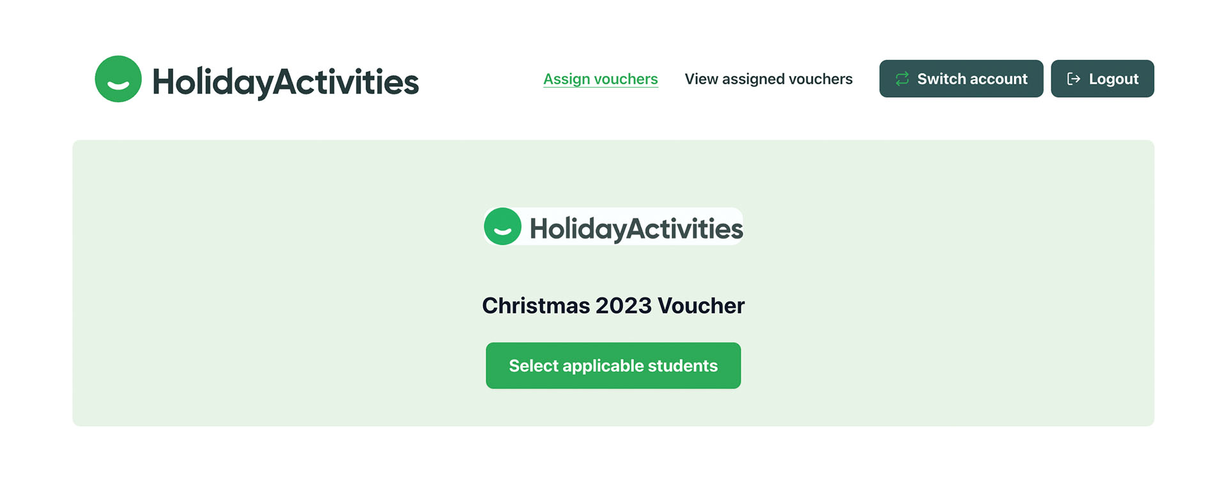The image size is (1227, 495).
Task: Click the underlined Assign vouchers link
Action: pyautogui.click(x=600, y=79)
